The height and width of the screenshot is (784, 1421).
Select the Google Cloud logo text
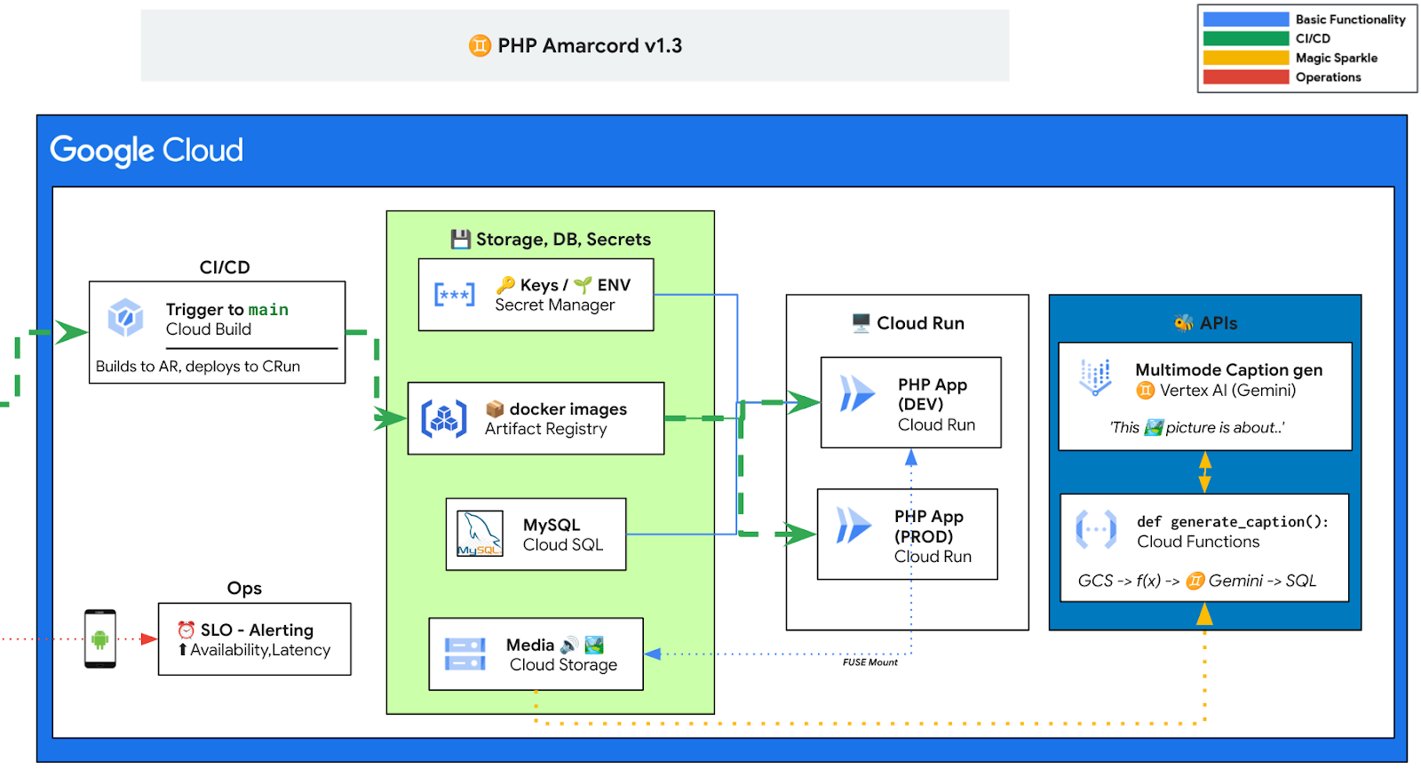[147, 150]
